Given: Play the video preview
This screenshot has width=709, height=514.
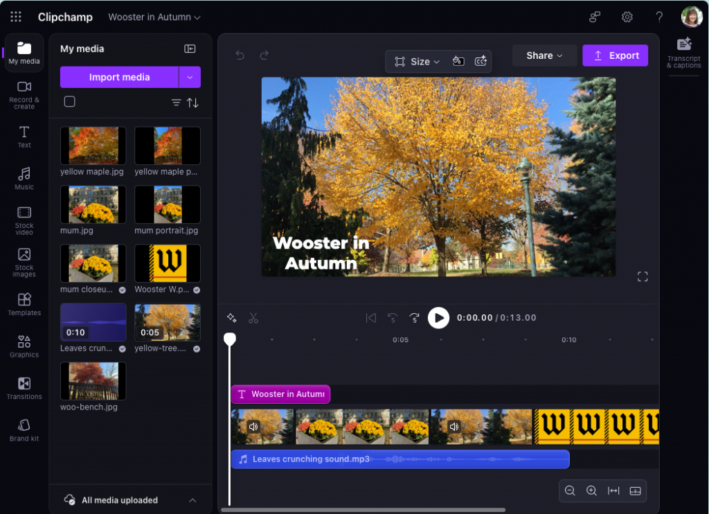Looking at the screenshot, I should pyautogui.click(x=438, y=318).
